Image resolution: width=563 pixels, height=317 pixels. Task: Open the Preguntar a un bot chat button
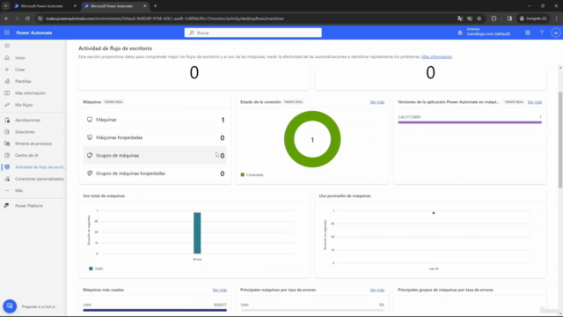10,306
